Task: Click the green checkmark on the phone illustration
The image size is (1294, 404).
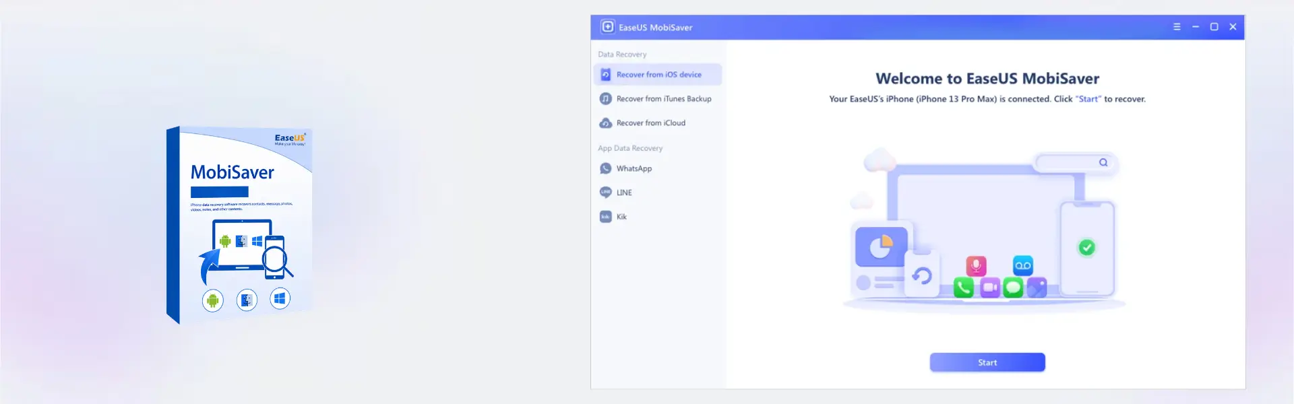Action: coord(1086,248)
